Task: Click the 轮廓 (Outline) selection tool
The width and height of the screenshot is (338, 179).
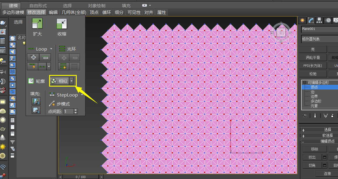Action: click(x=36, y=81)
